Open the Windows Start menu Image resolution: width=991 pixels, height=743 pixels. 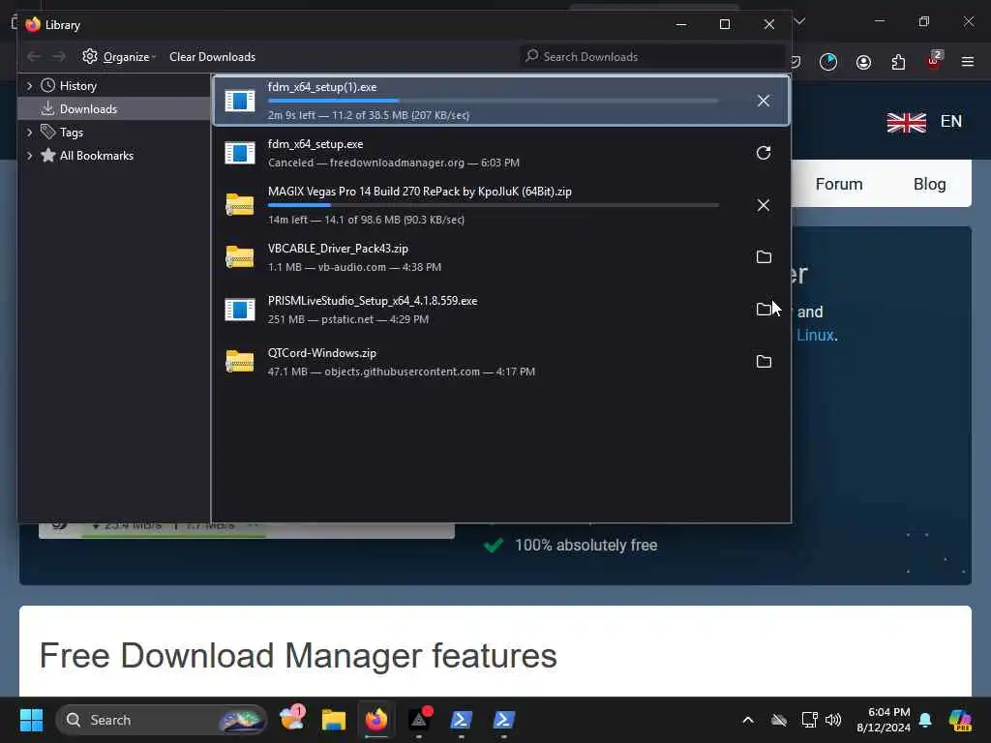click(31, 720)
